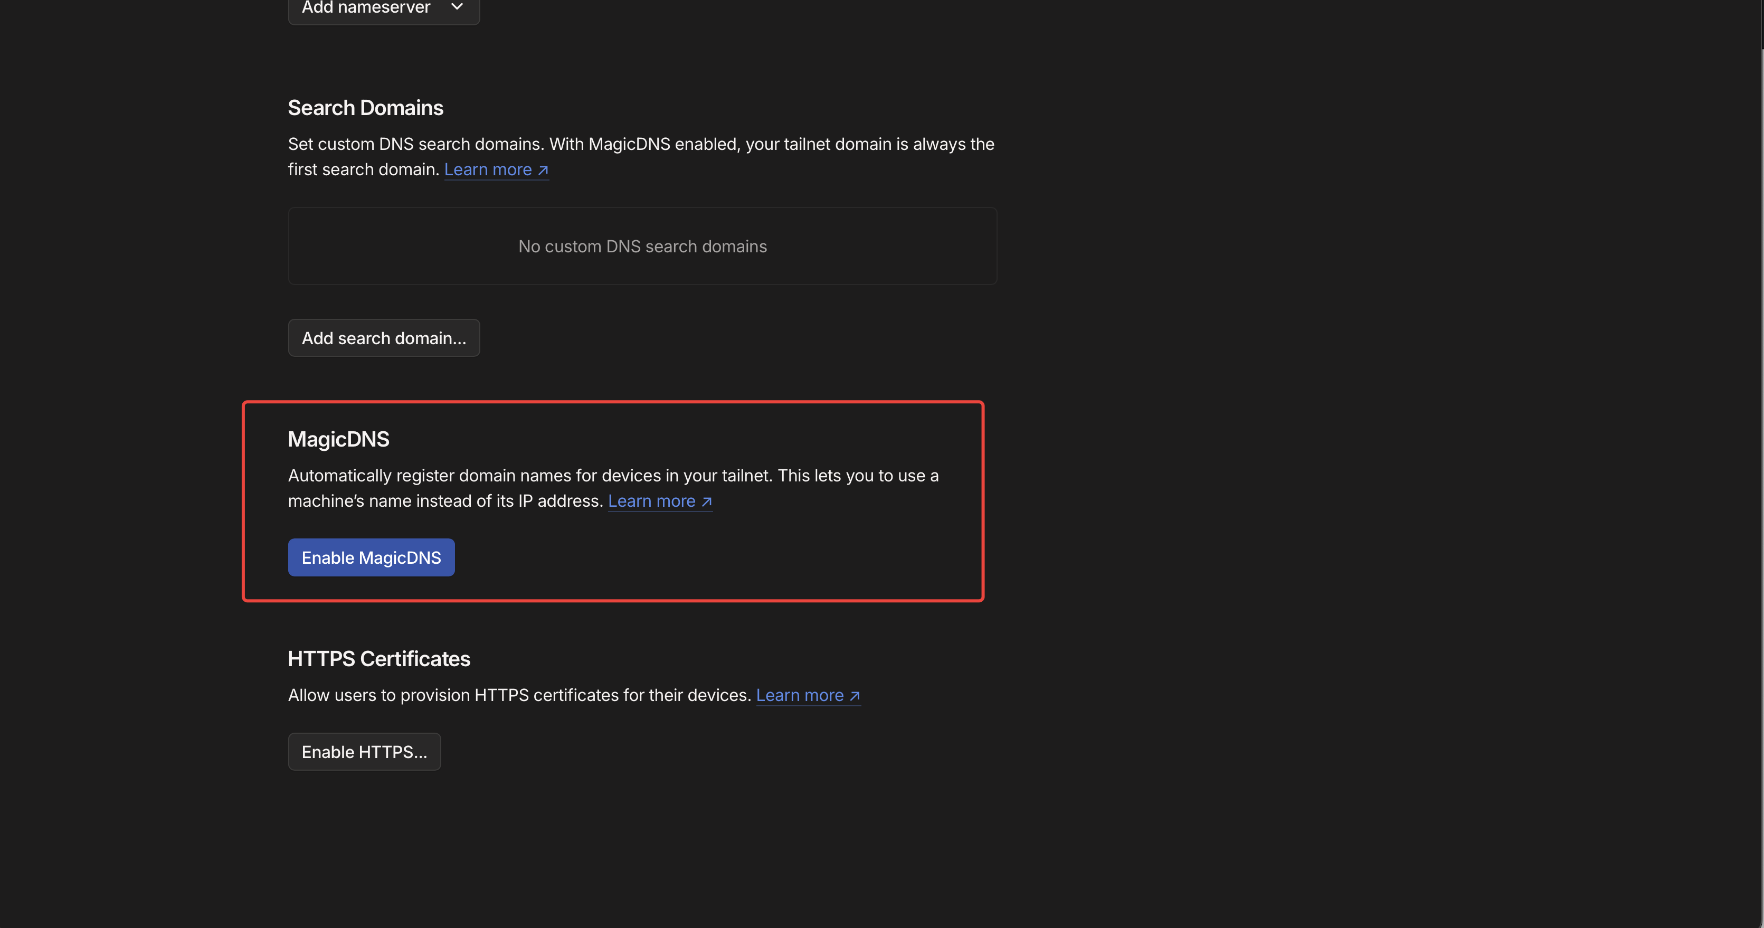Open Learn more link under Search Domains
This screenshot has height=928, width=1764.
[497, 169]
